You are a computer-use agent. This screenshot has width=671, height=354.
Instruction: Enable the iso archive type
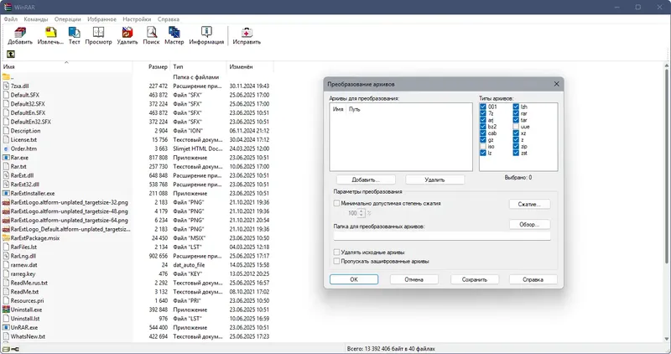pos(483,147)
